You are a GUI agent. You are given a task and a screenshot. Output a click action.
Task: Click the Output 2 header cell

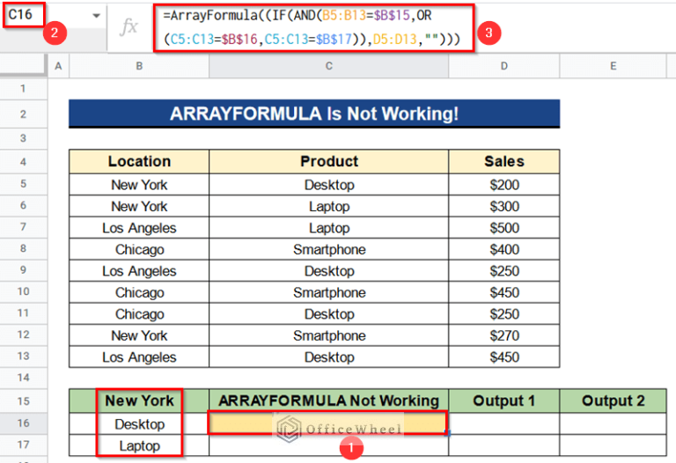(x=613, y=401)
